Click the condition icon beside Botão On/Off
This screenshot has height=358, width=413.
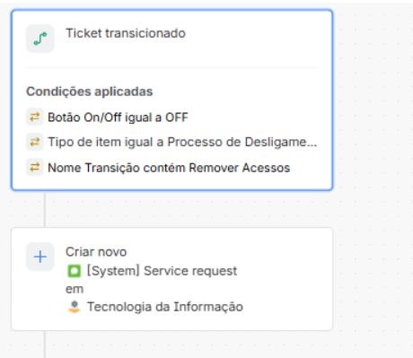coord(35,117)
